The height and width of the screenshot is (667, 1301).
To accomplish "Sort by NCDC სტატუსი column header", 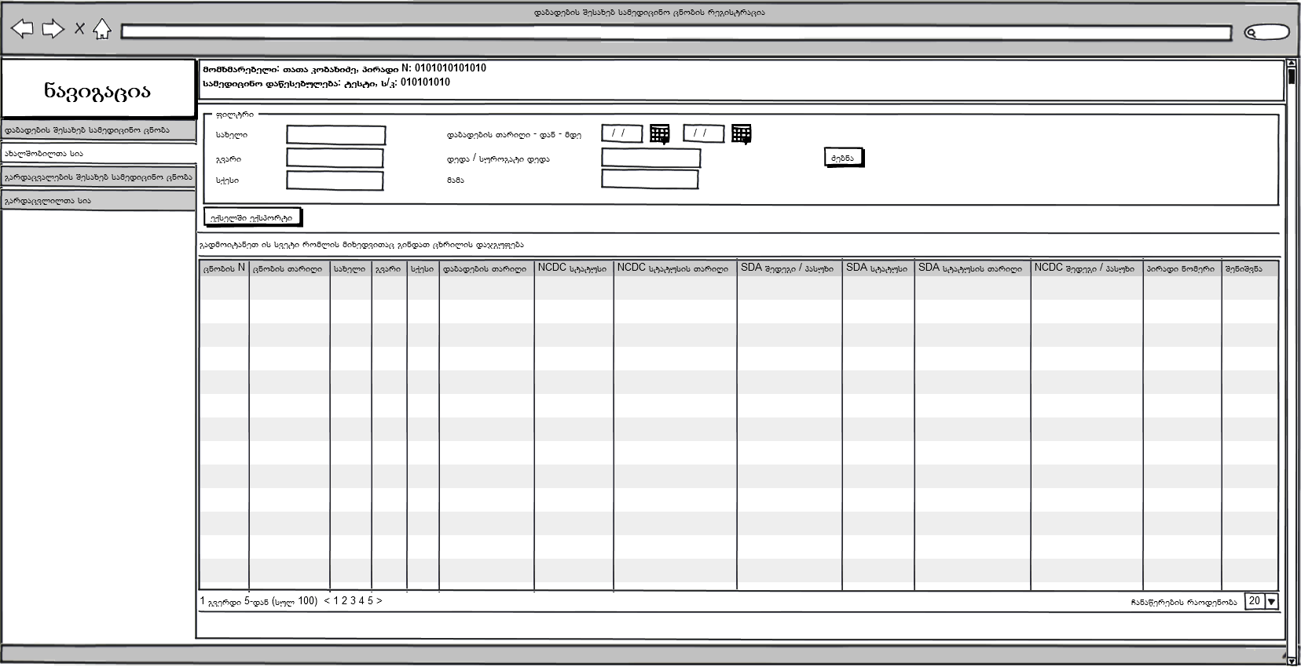I will click(x=573, y=269).
